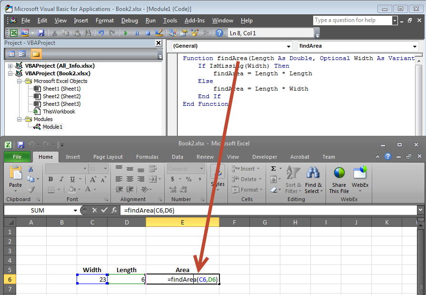This screenshot has width=426, height=295.
Task: Click the Insert Function fx icon
Action: pyautogui.click(x=114, y=210)
